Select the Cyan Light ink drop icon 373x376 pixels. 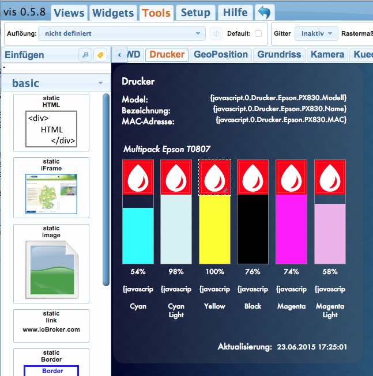pos(176,177)
